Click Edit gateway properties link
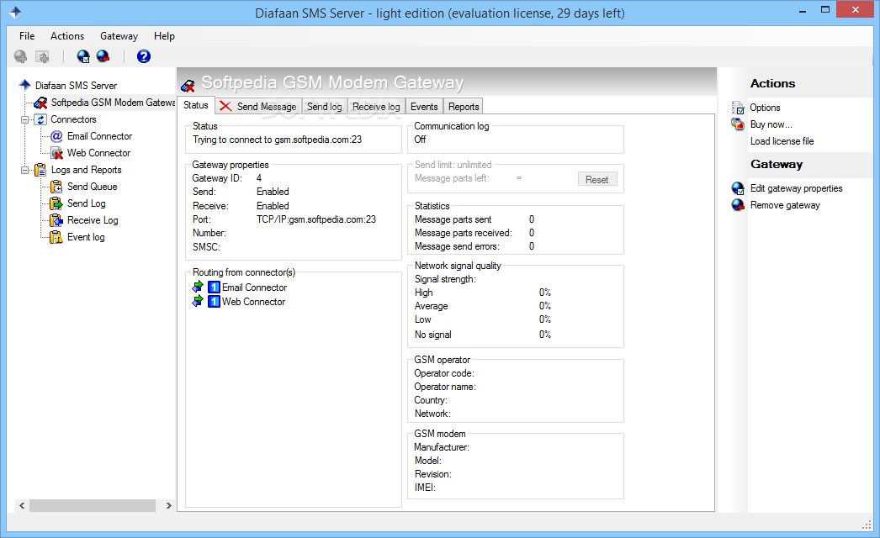Image resolution: width=880 pixels, height=538 pixels. 797,188
